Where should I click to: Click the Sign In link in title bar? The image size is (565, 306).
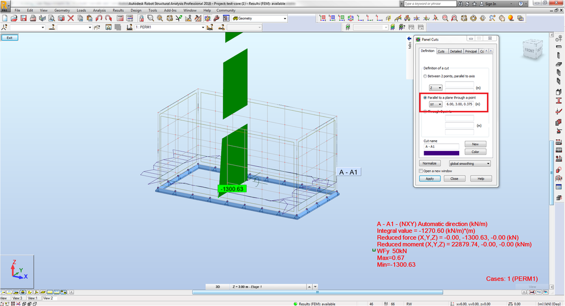pyautogui.click(x=490, y=3)
